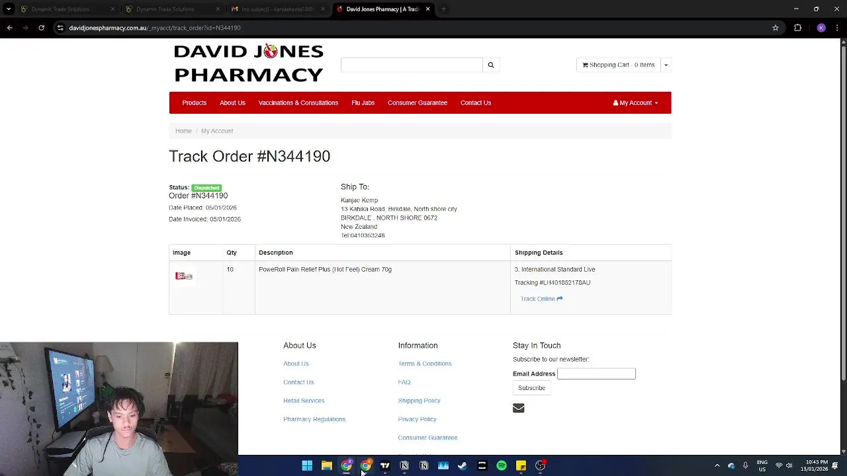847x476 pixels.
Task: Click the PoweRoll Pain Relief Plus description
Action: (325, 269)
